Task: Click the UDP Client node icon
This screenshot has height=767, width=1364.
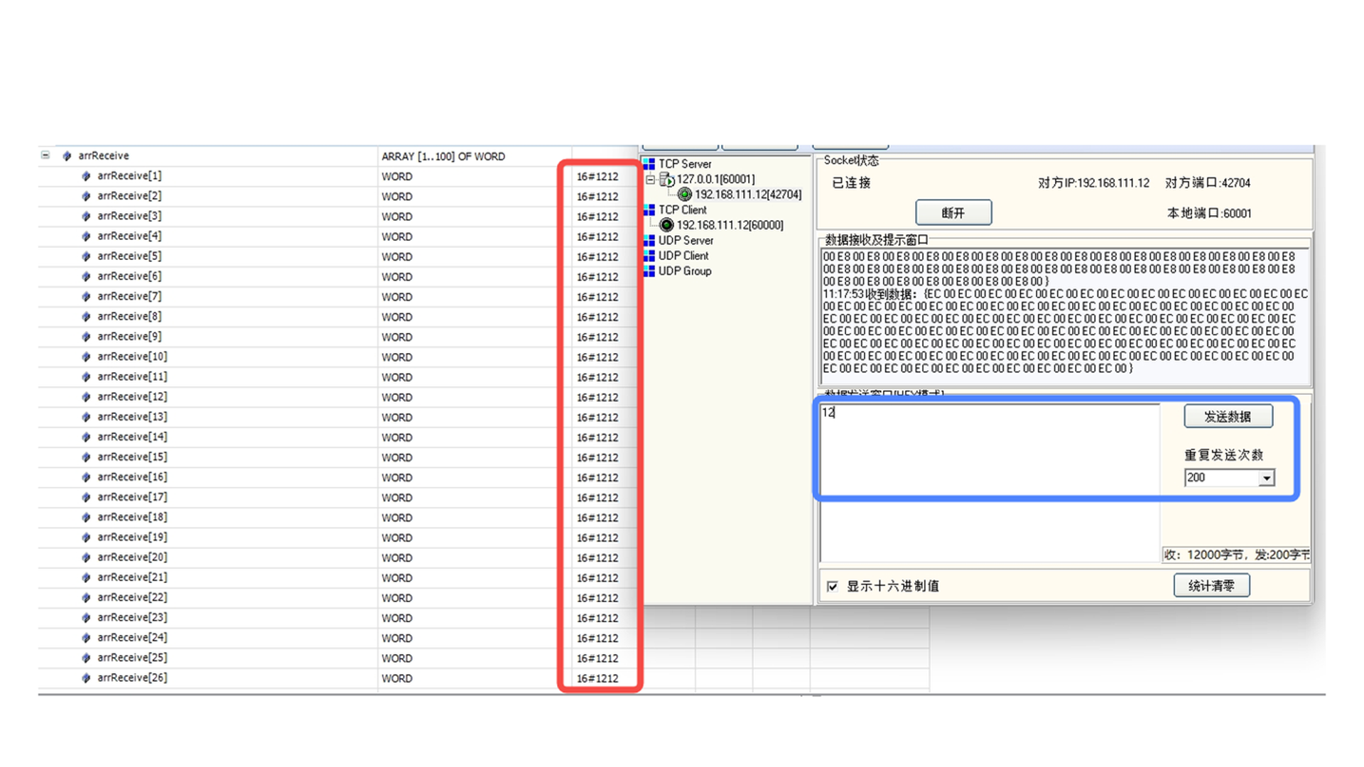Action: click(649, 256)
